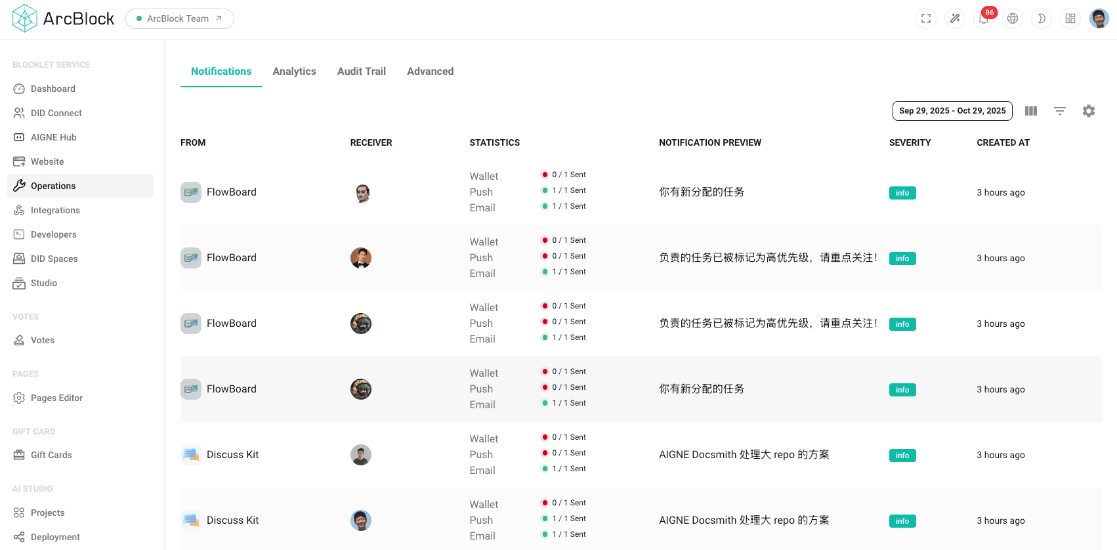
Task: Open the ArcBlock Team link
Action: coord(179,18)
